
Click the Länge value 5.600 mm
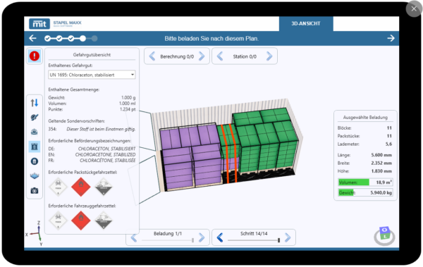pyautogui.click(x=381, y=155)
